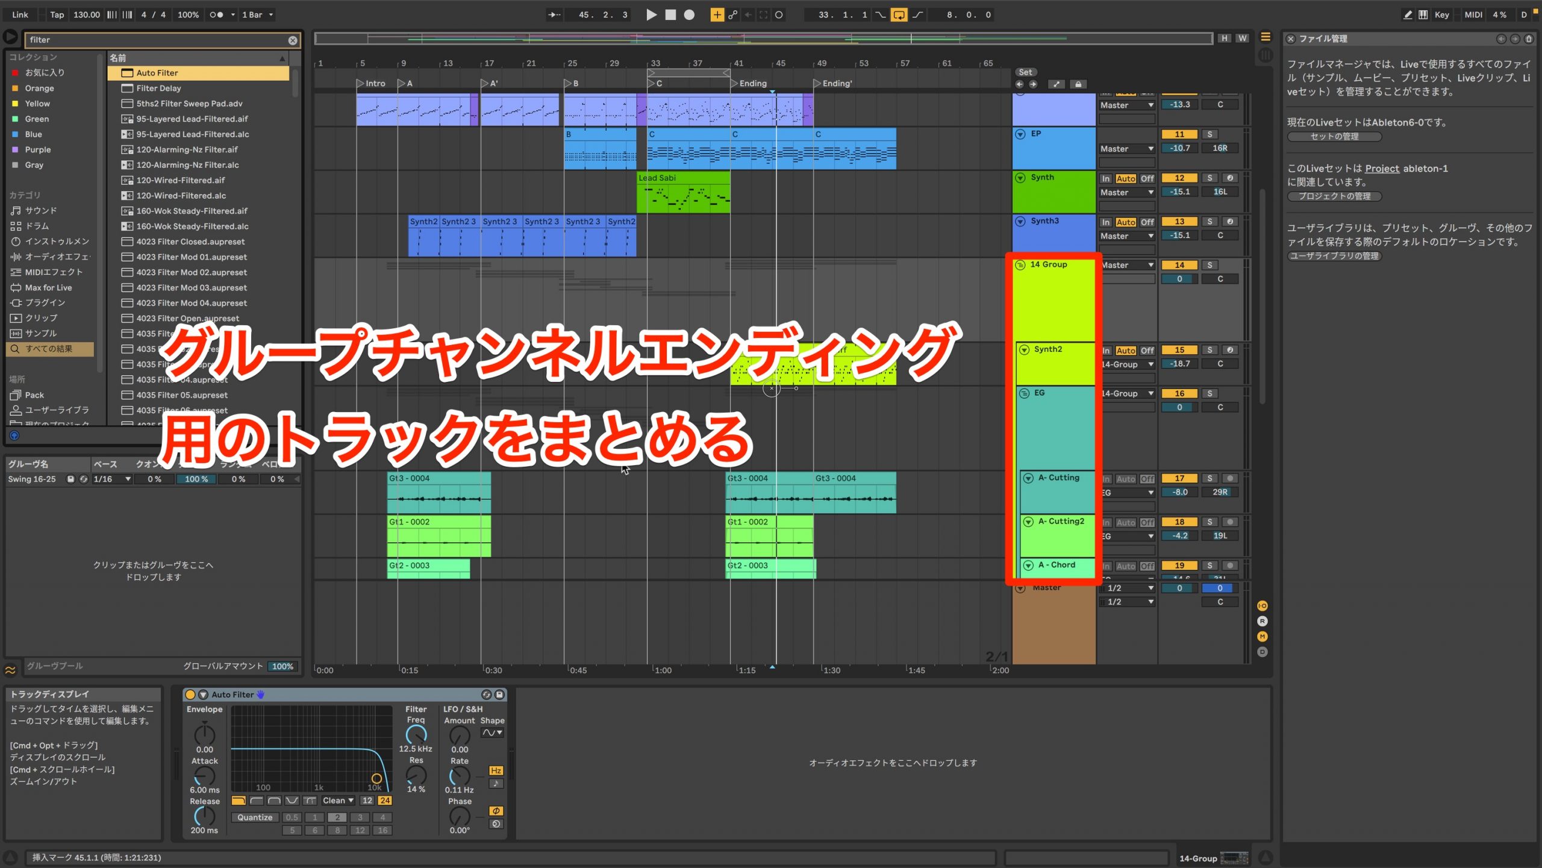Toggle Punch-In switch
This screenshot has height=868, width=1542.
880,14
